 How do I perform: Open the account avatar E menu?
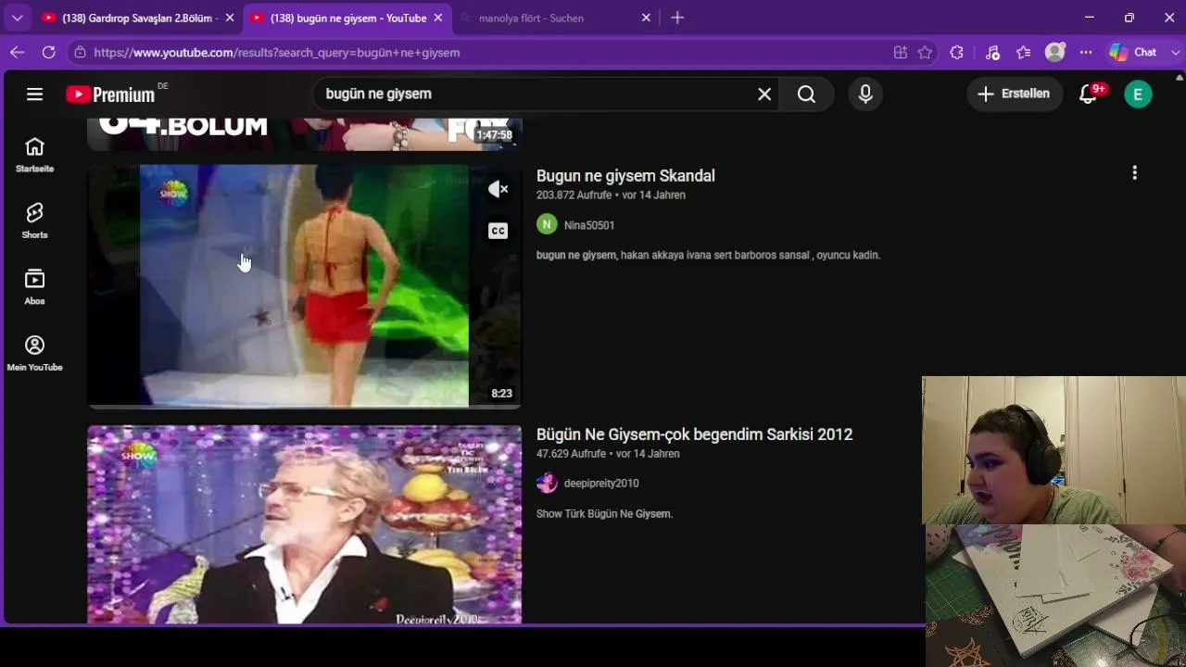pos(1138,94)
